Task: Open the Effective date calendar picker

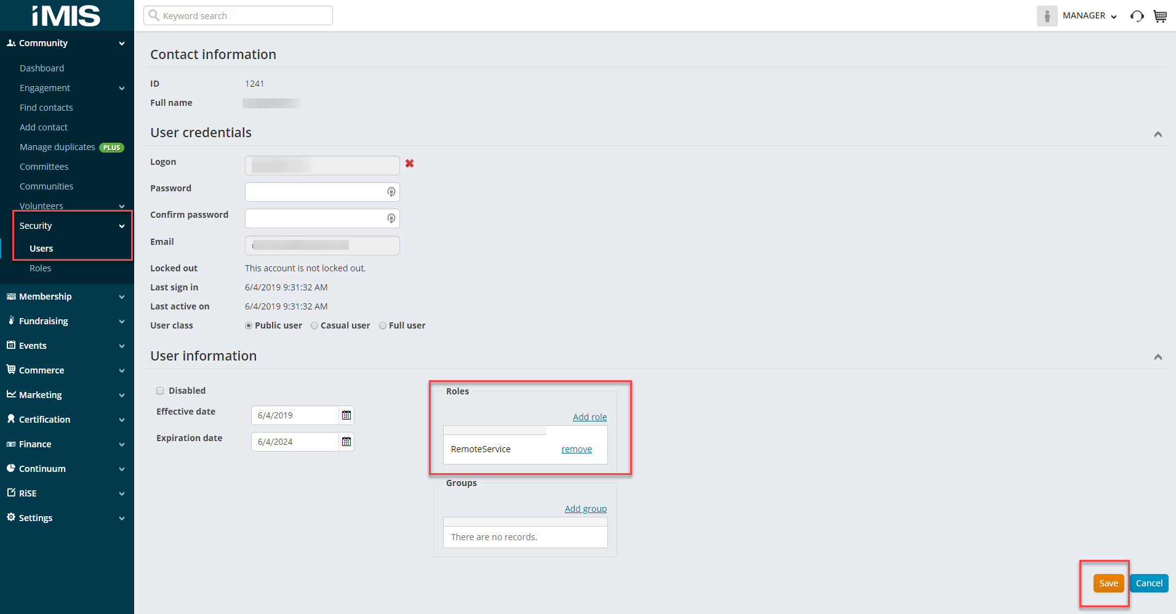Action: (346, 415)
